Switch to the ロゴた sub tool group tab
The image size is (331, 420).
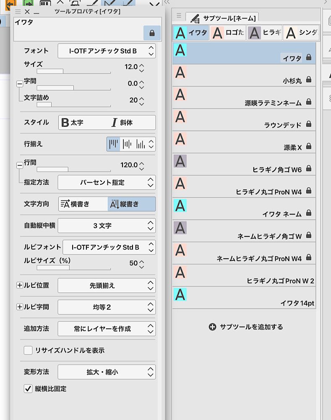tap(228, 33)
